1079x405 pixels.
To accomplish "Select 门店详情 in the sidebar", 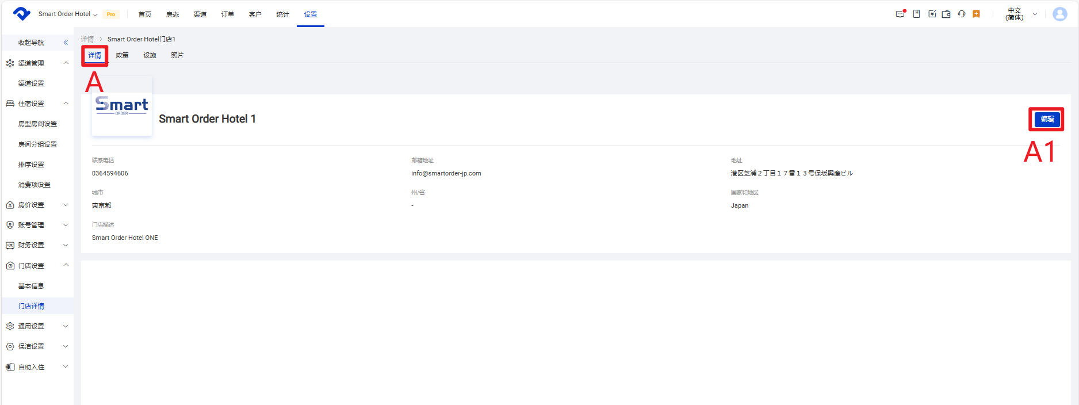I will 31,306.
